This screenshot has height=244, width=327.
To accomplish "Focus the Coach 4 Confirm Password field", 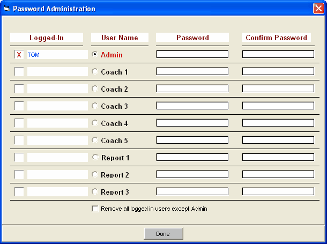I will point(278,123).
